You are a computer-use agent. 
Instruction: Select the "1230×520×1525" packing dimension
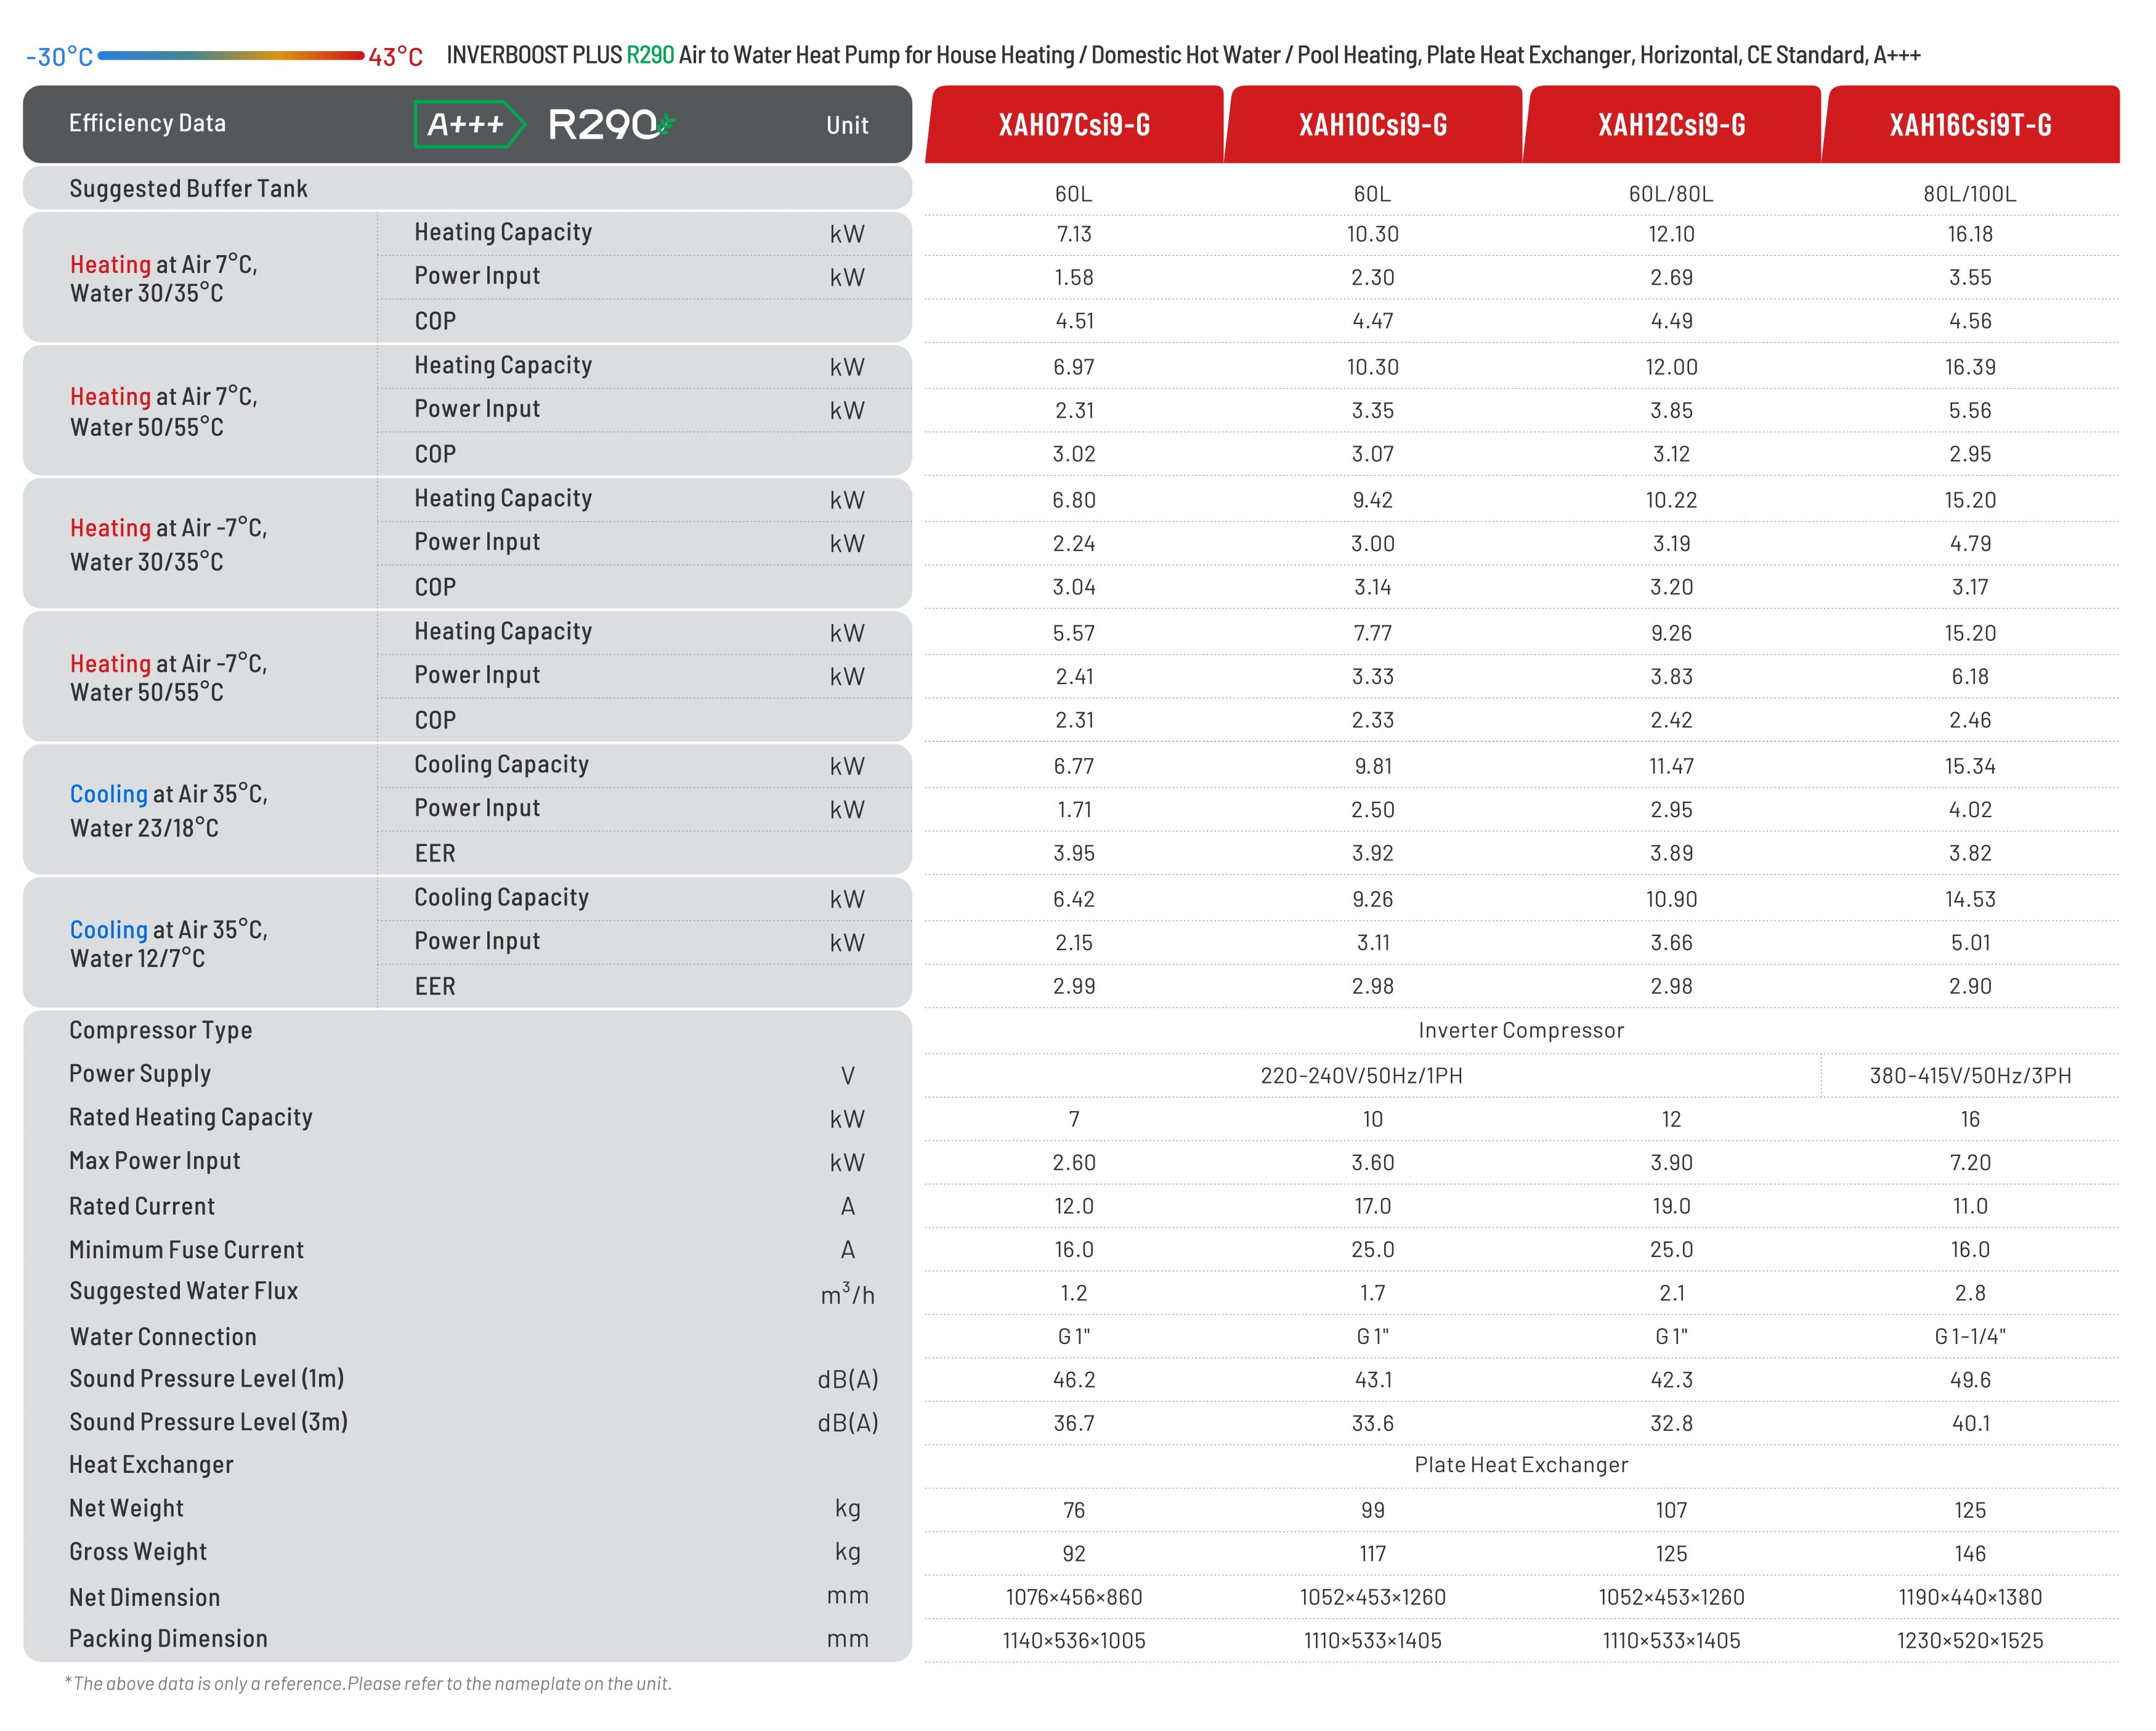pos(1970,1641)
